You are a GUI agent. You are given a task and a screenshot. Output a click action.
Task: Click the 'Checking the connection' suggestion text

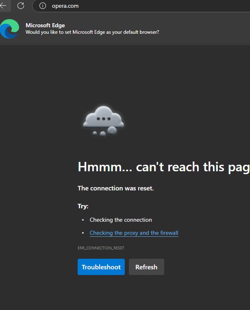(x=121, y=220)
